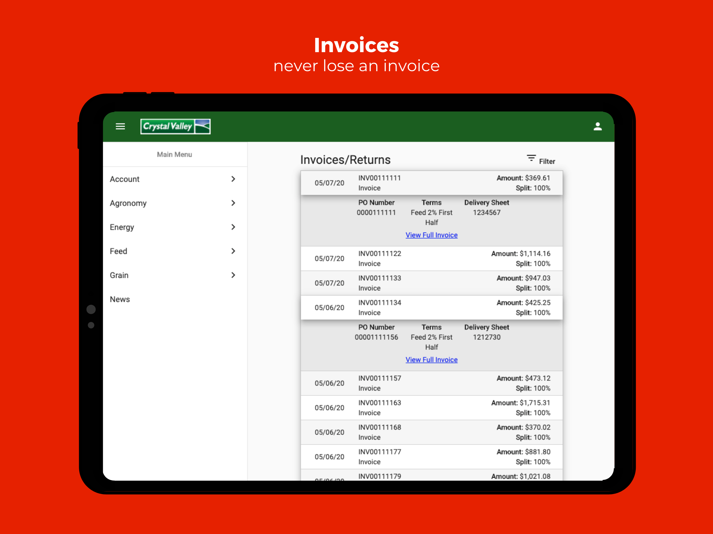
Task: Click Delivery Sheet number 1212730
Action: point(487,337)
